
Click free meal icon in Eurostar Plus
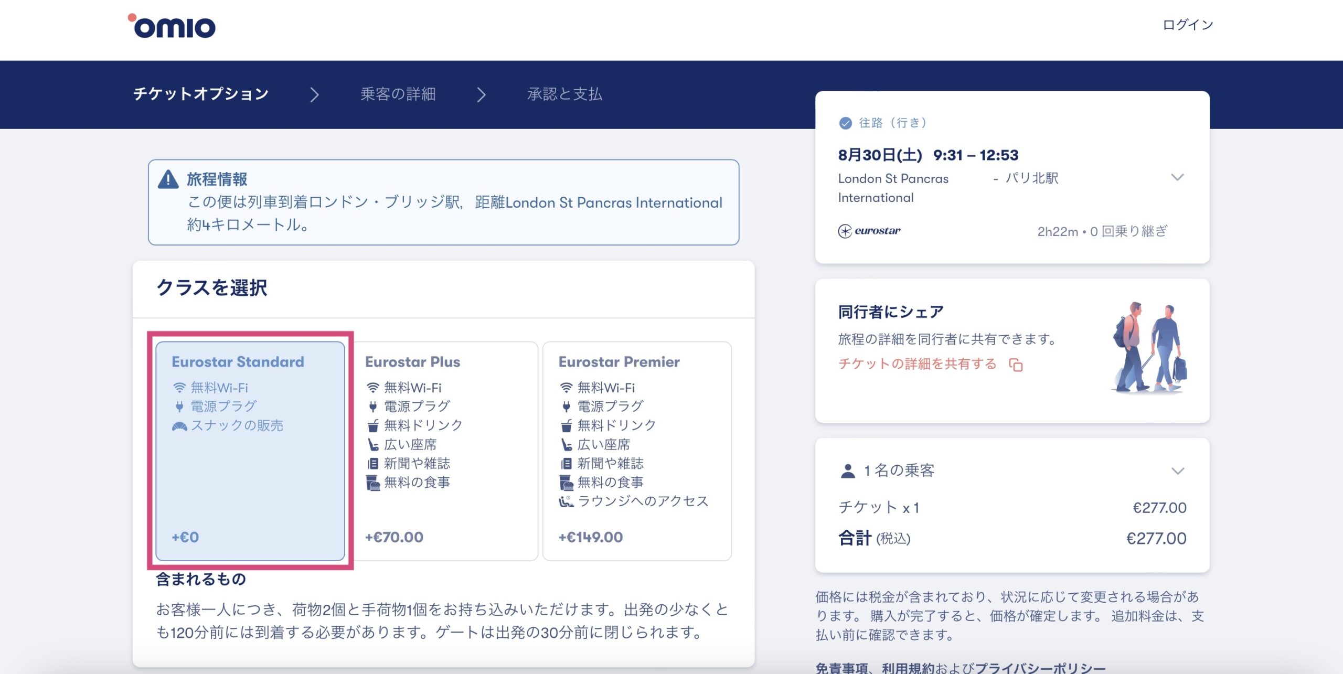372,483
